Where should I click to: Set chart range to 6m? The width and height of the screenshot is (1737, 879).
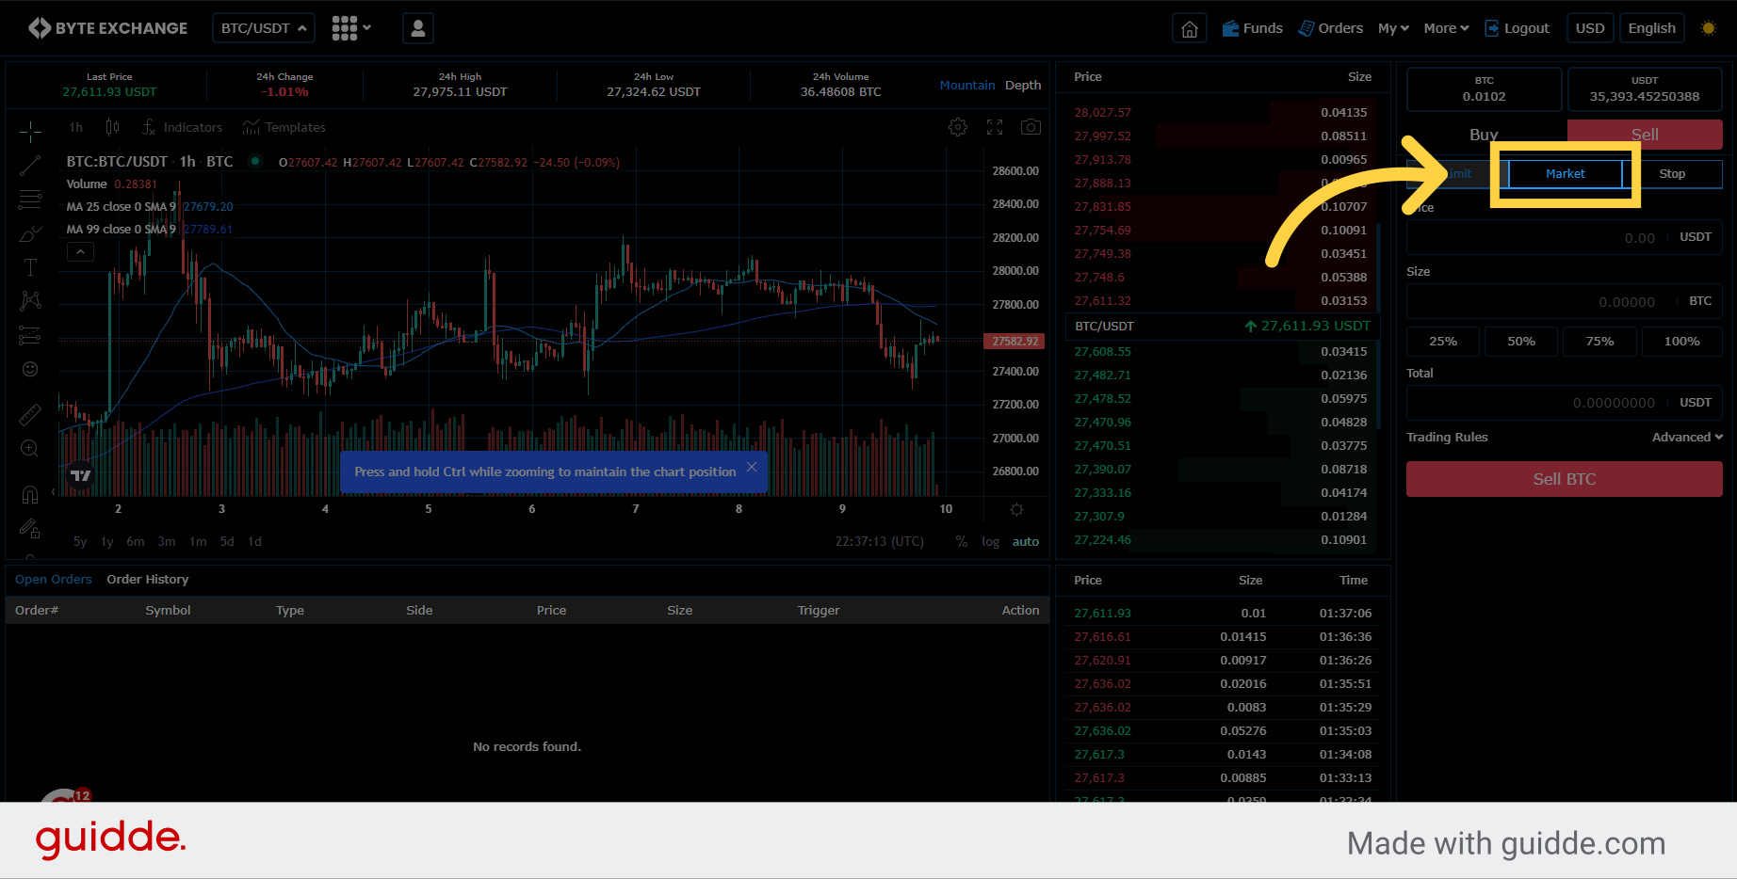tap(136, 541)
